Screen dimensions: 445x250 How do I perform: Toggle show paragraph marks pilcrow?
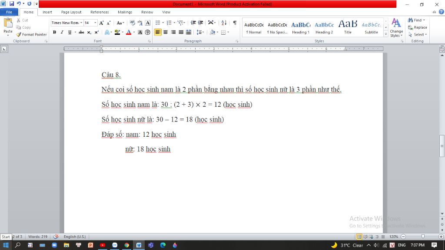235,23
